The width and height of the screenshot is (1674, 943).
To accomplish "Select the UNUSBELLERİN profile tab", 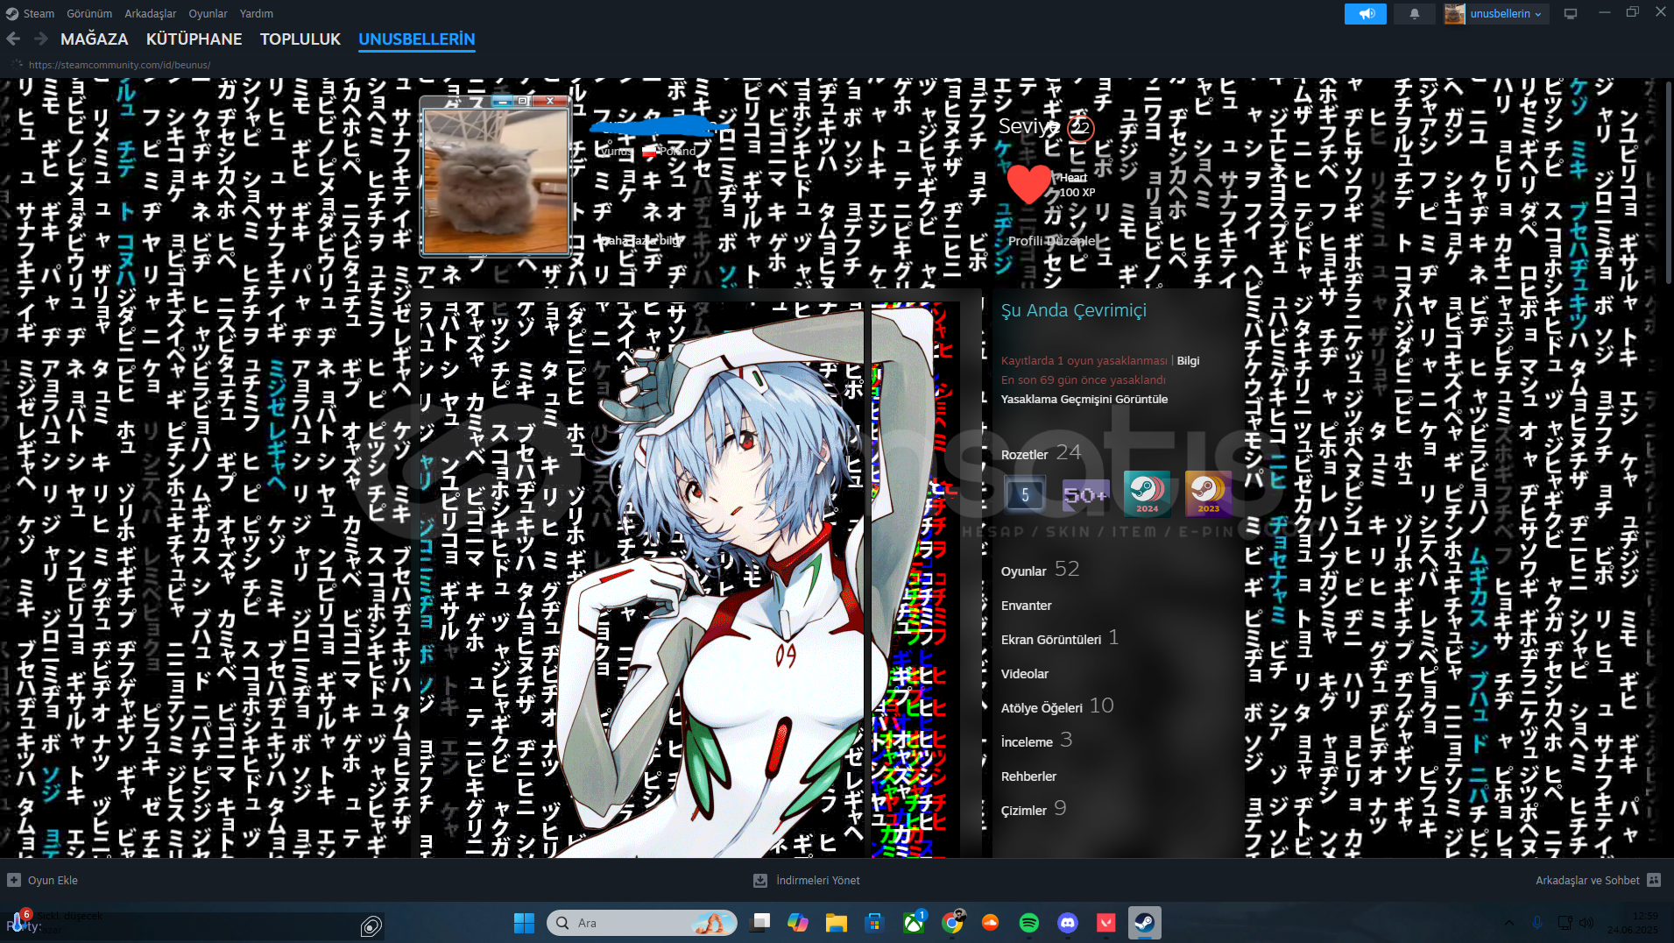I will [417, 39].
